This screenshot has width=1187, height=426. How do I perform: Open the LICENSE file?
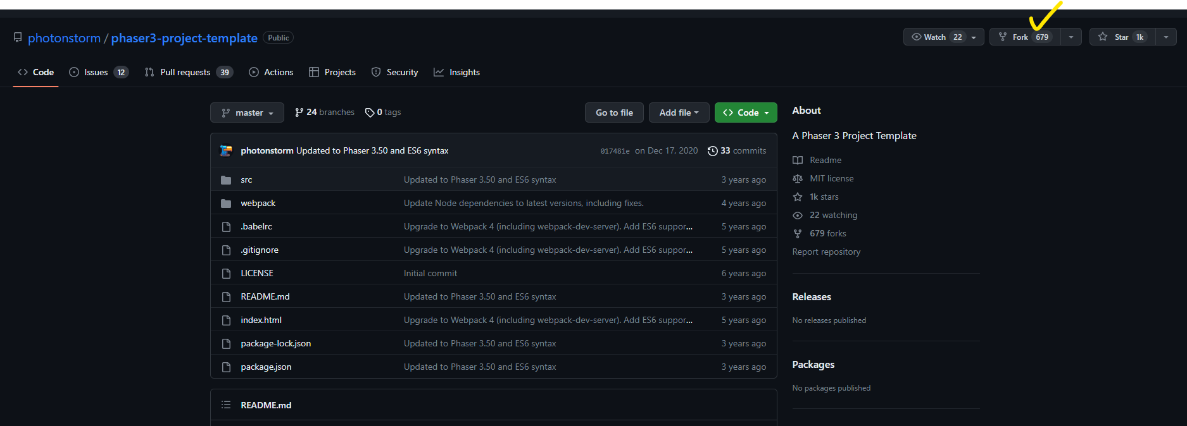257,274
